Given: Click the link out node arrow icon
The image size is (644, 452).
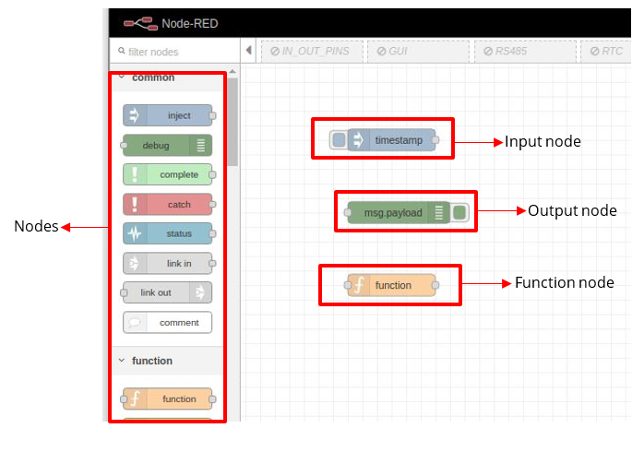Looking at the screenshot, I should [200, 292].
